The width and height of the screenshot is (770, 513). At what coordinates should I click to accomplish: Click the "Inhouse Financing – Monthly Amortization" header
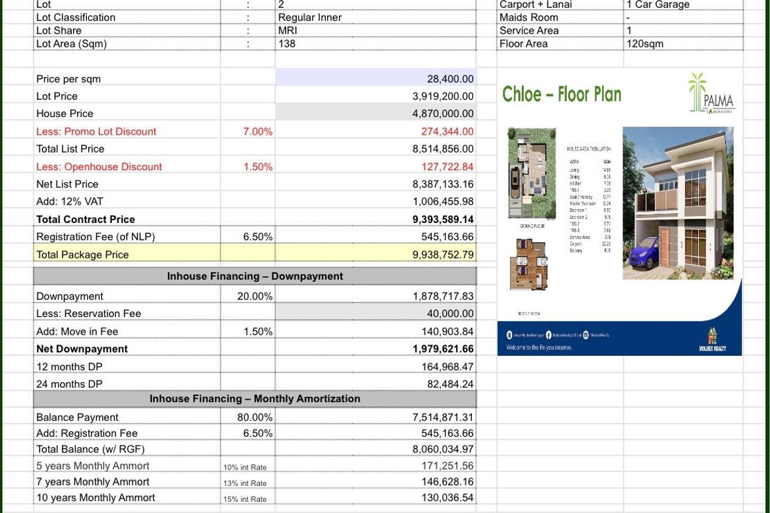(255, 399)
